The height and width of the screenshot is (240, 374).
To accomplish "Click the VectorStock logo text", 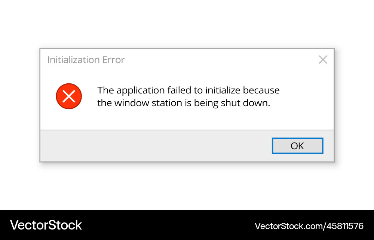I will (46, 225).
